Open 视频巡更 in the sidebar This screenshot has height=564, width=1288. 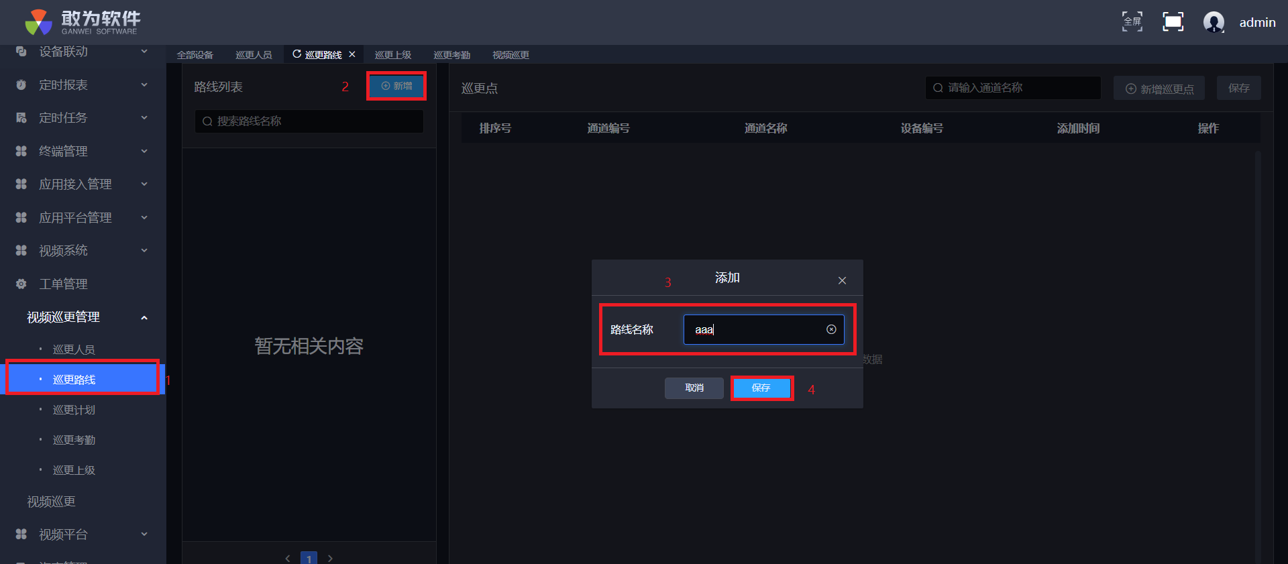[x=51, y=502]
